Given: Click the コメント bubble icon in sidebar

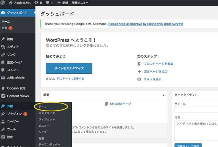Looking at the screenshot, I should (3, 70).
